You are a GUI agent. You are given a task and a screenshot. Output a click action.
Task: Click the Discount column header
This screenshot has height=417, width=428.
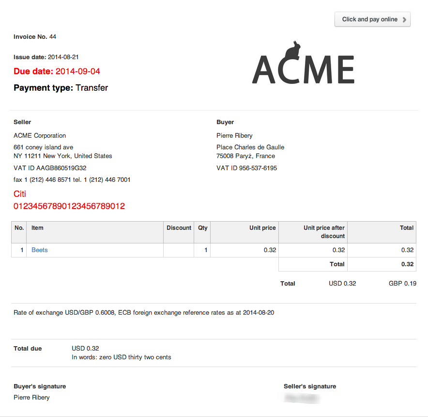(179, 228)
